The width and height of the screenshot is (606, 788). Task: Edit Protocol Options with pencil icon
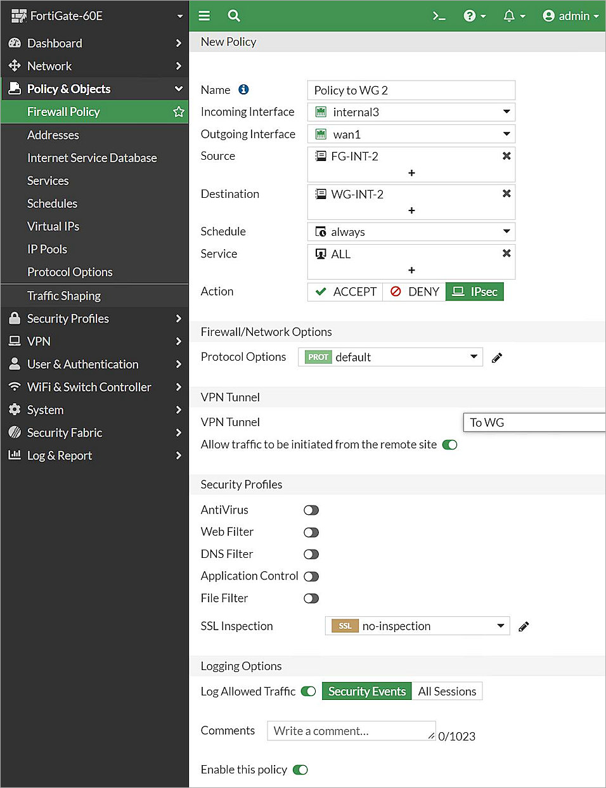coord(497,358)
